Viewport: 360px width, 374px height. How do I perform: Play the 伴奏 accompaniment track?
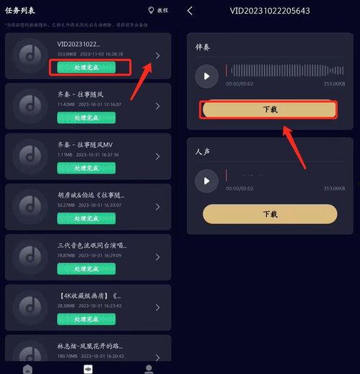click(x=206, y=76)
